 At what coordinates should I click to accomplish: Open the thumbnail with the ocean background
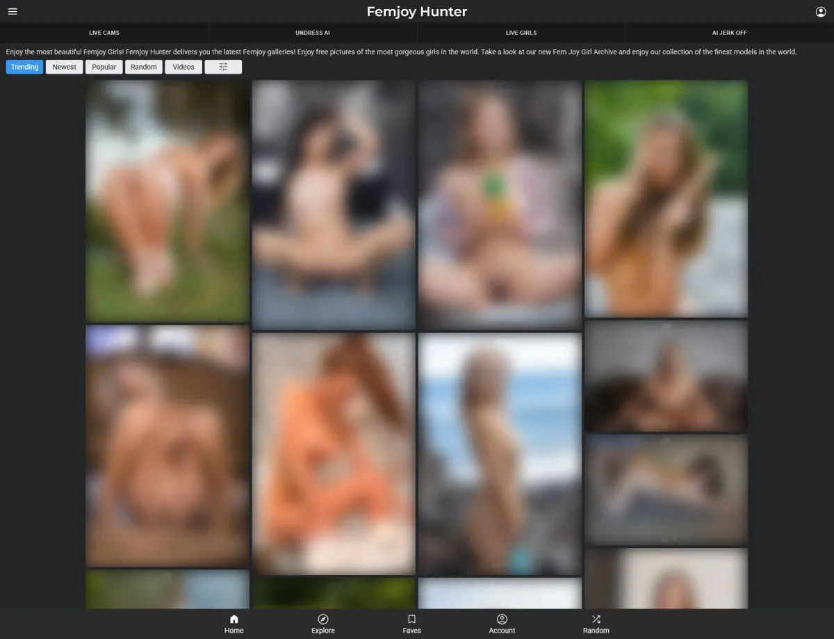click(x=500, y=453)
